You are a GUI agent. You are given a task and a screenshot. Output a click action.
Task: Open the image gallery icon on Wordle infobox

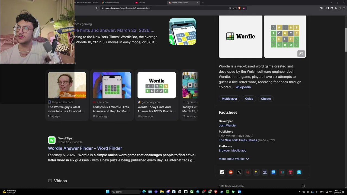tap(301, 54)
